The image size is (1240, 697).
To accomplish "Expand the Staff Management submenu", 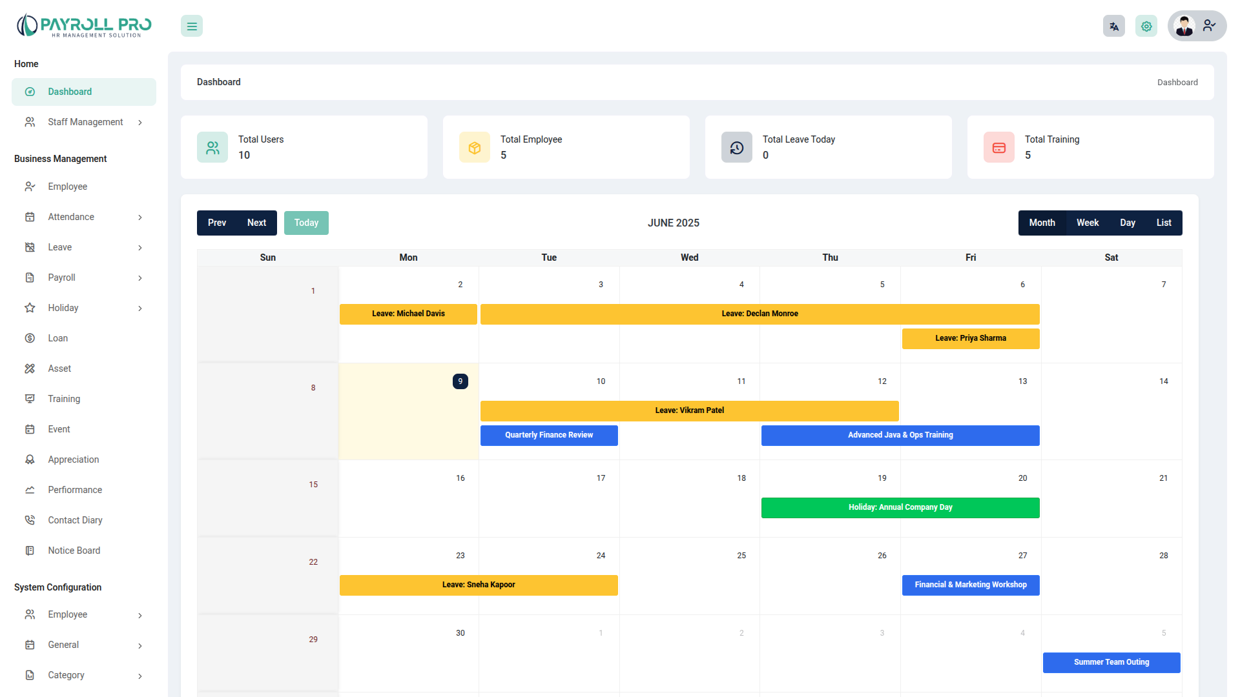I will pyautogui.click(x=140, y=123).
